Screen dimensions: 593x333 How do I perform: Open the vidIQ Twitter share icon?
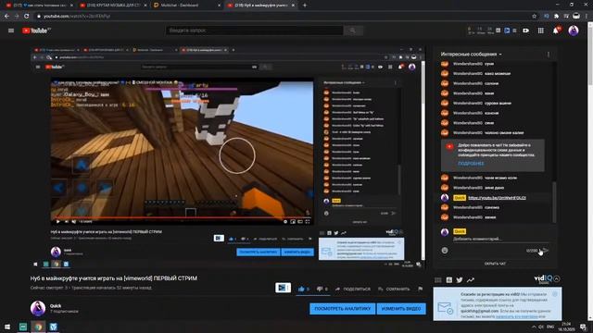click(x=460, y=280)
